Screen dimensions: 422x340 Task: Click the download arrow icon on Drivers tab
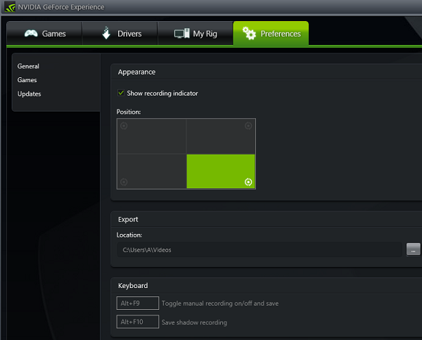pos(106,34)
